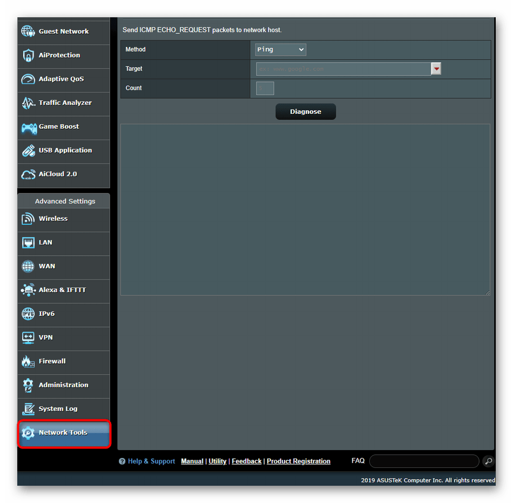Select Adaptive QoS menu item

click(x=64, y=80)
